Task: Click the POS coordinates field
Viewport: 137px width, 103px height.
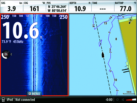Action: pyautogui.click(x=57, y=7)
